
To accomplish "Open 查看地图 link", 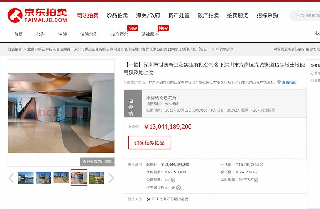I will click(x=289, y=82).
